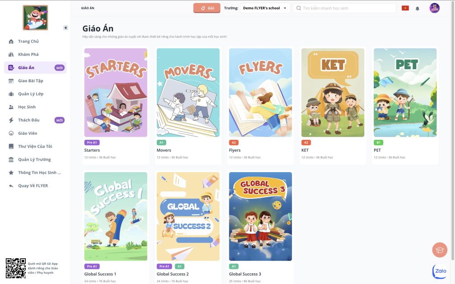Focus the quick student search field
The height and width of the screenshot is (284, 455).
coord(344,8)
